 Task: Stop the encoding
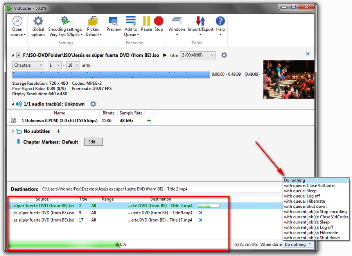coord(159,24)
